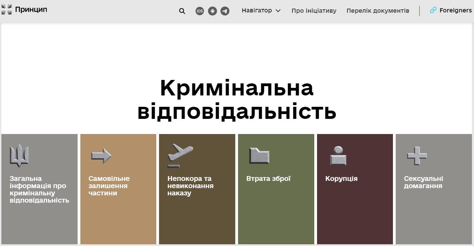Expand the Навігатор dropdown menu
Image resolution: width=474 pixels, height=246 pixels.
[257, 10]
